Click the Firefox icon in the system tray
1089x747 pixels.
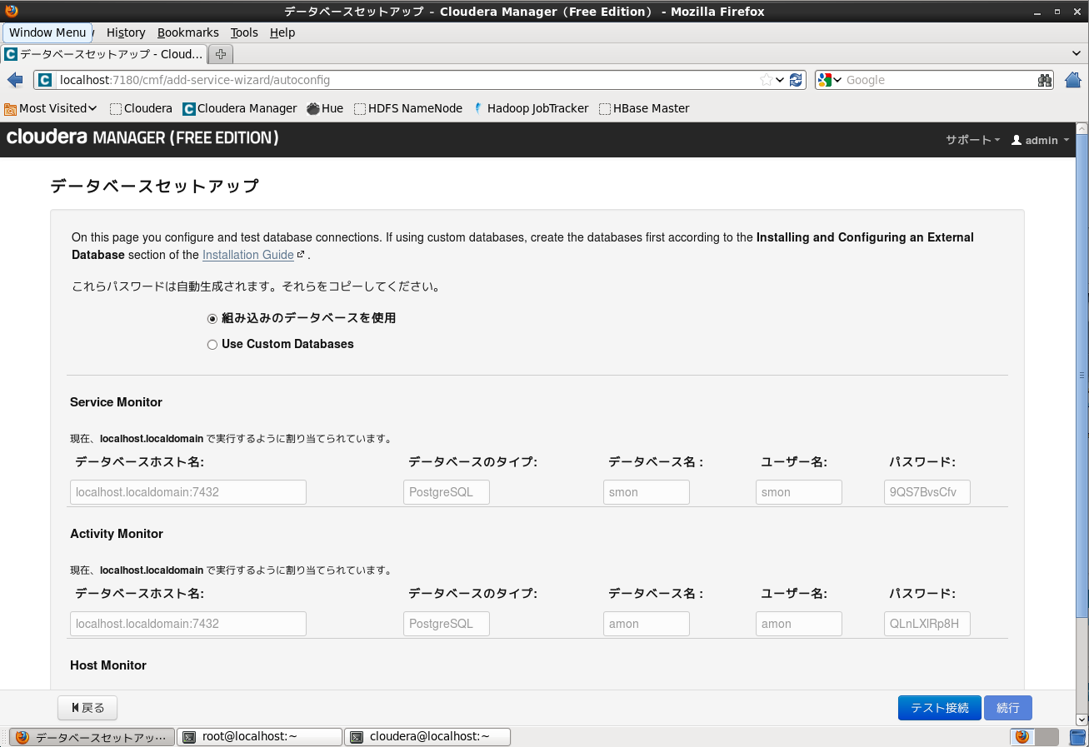tap(1022, 737)
